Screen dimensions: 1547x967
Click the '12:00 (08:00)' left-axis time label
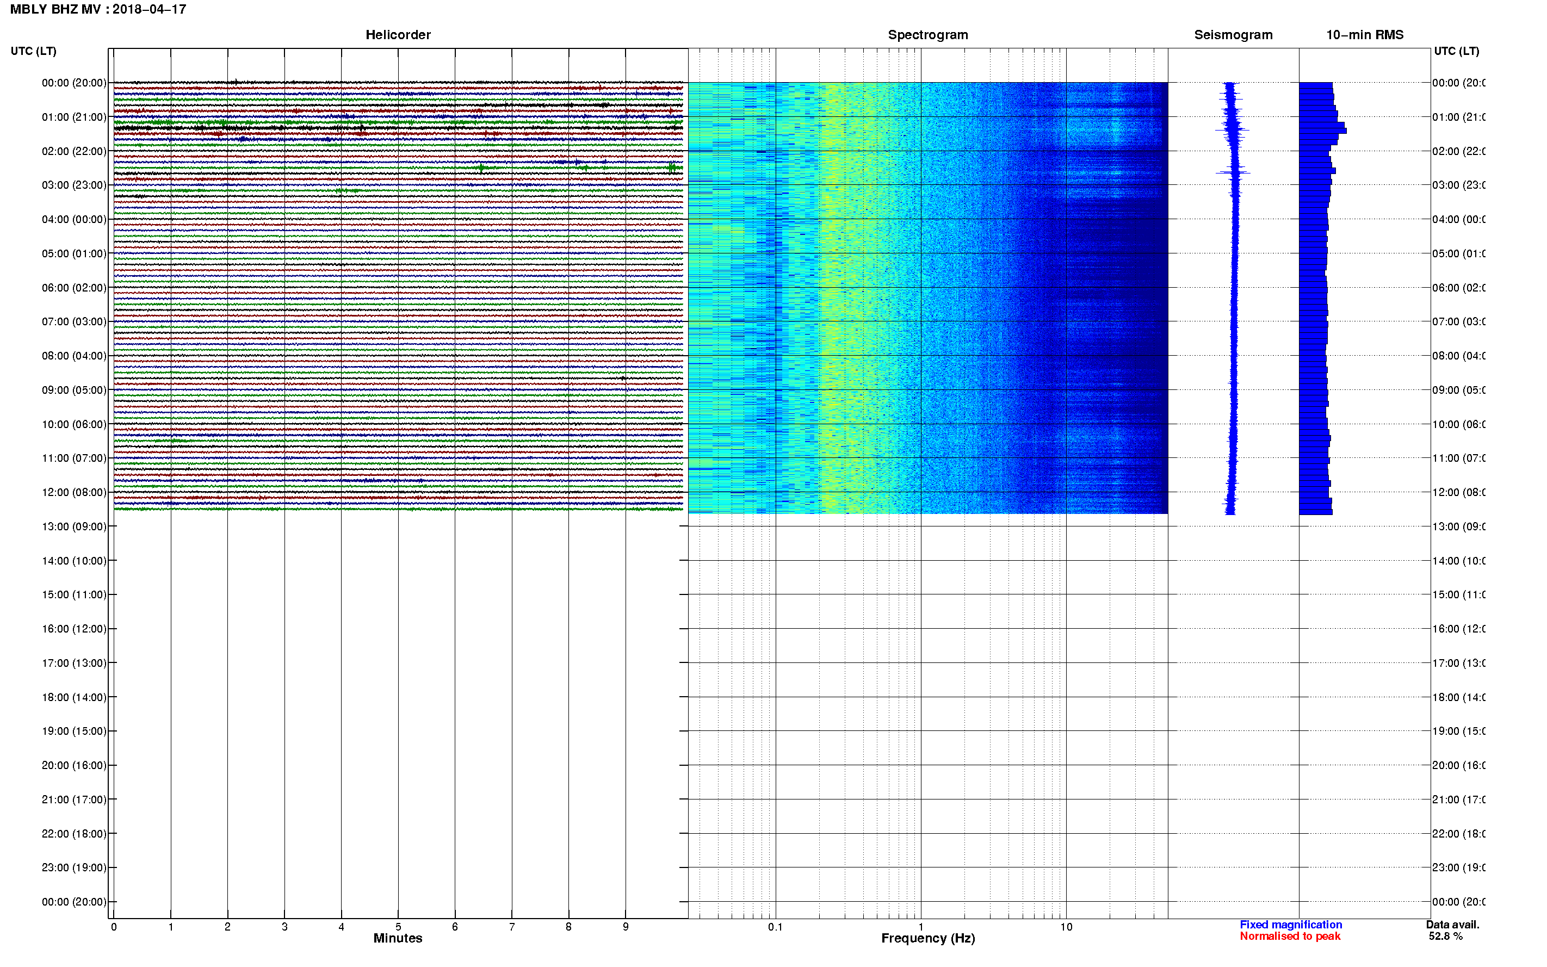[74, 492]
